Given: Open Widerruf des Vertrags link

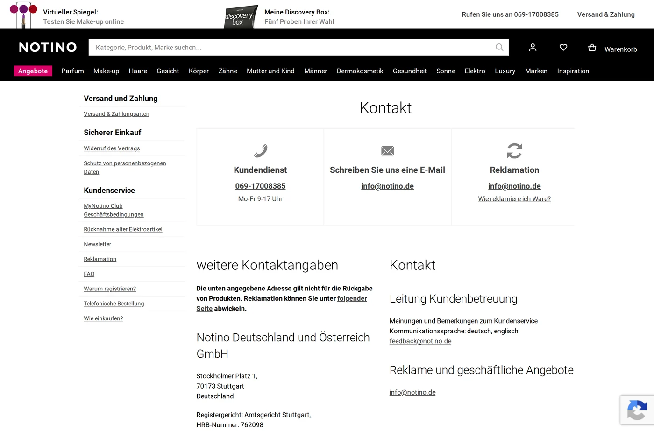Looking at the screenshot, I should pos(112,148).
